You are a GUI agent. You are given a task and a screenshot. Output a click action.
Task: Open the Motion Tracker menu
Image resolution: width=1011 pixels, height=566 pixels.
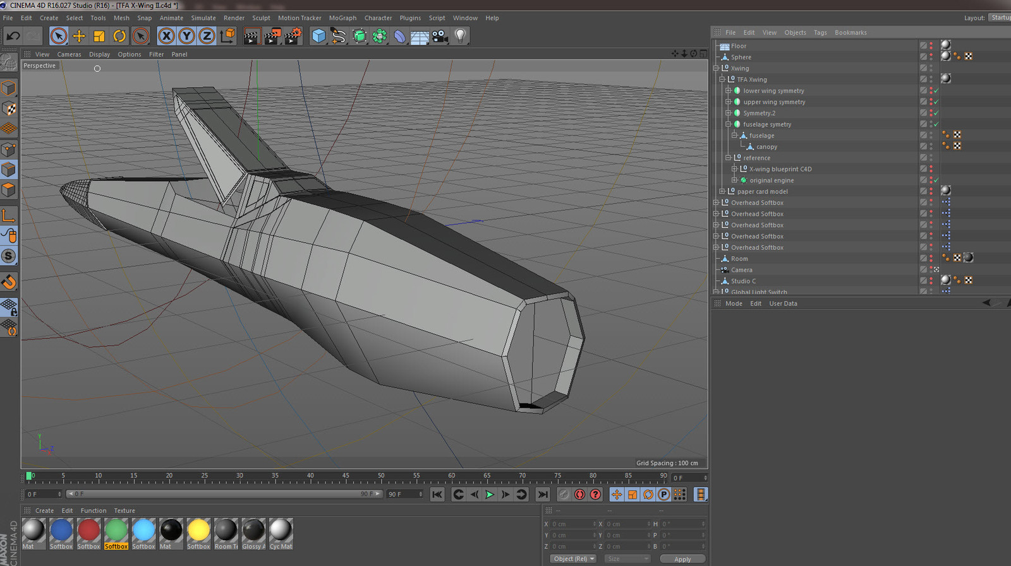[x=300, y=18]
